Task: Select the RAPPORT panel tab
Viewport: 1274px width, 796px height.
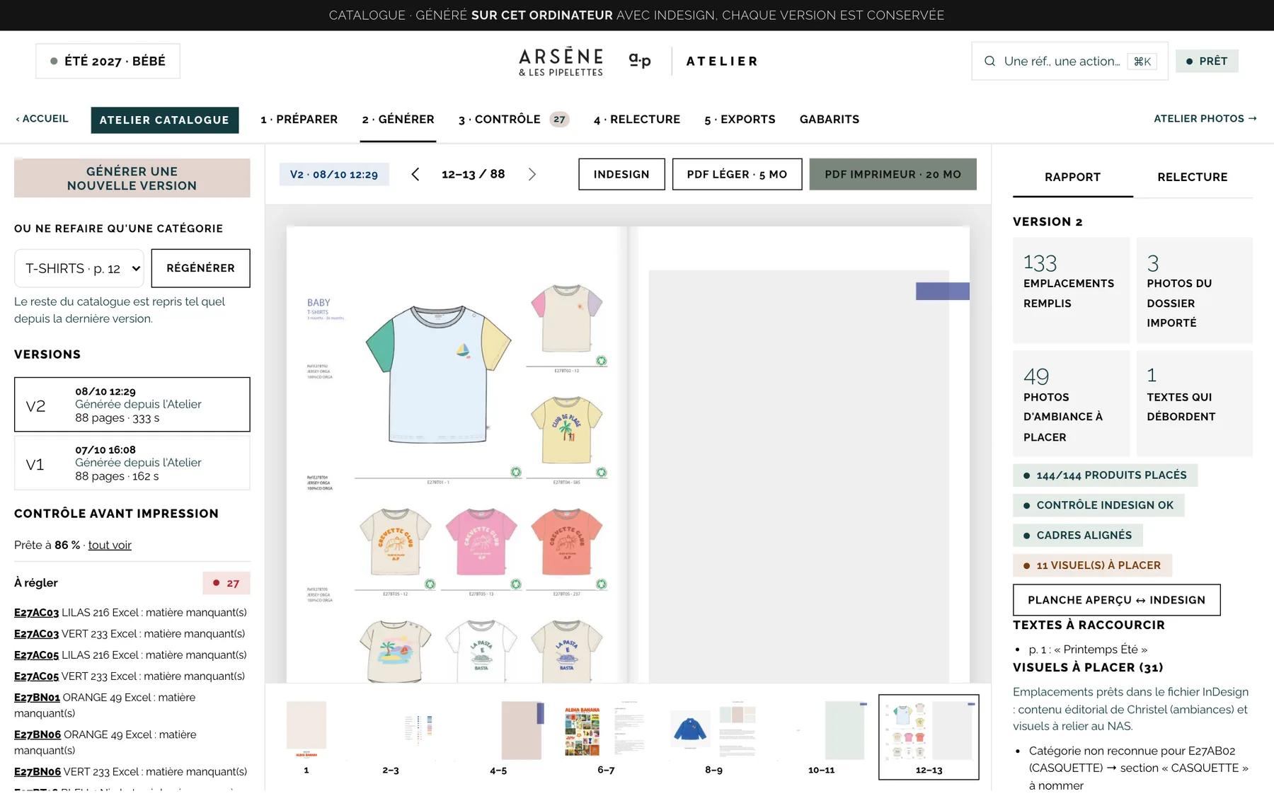Action: (x=1072, y=177)
